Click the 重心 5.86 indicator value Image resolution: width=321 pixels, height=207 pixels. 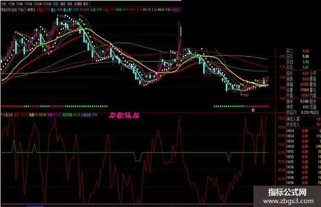(x=56, y=10)
